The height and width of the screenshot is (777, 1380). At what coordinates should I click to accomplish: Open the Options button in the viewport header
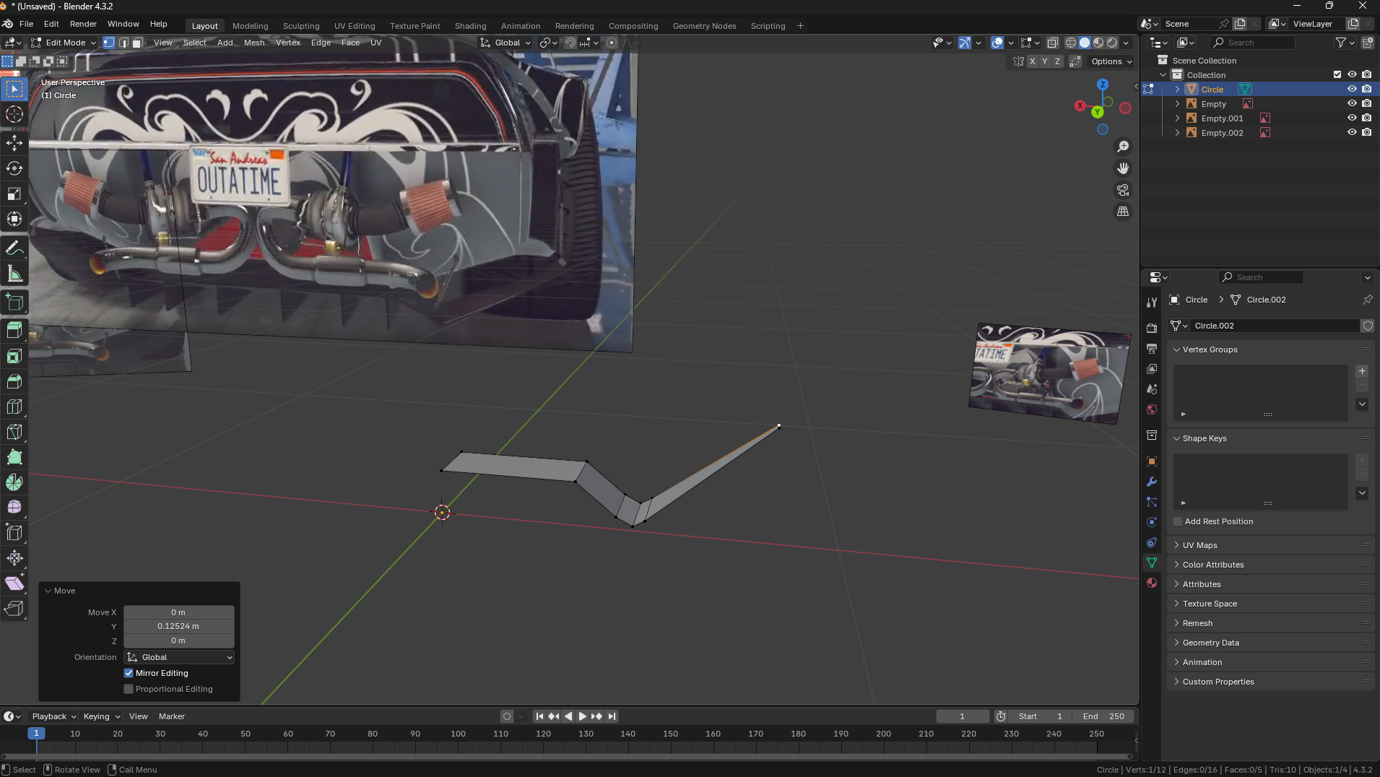(1111, 61)
